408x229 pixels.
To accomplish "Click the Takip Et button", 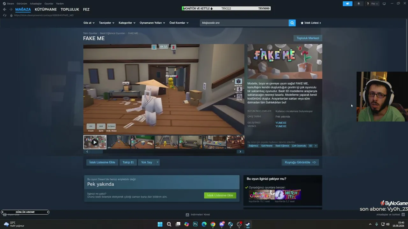I will [128, 162].
